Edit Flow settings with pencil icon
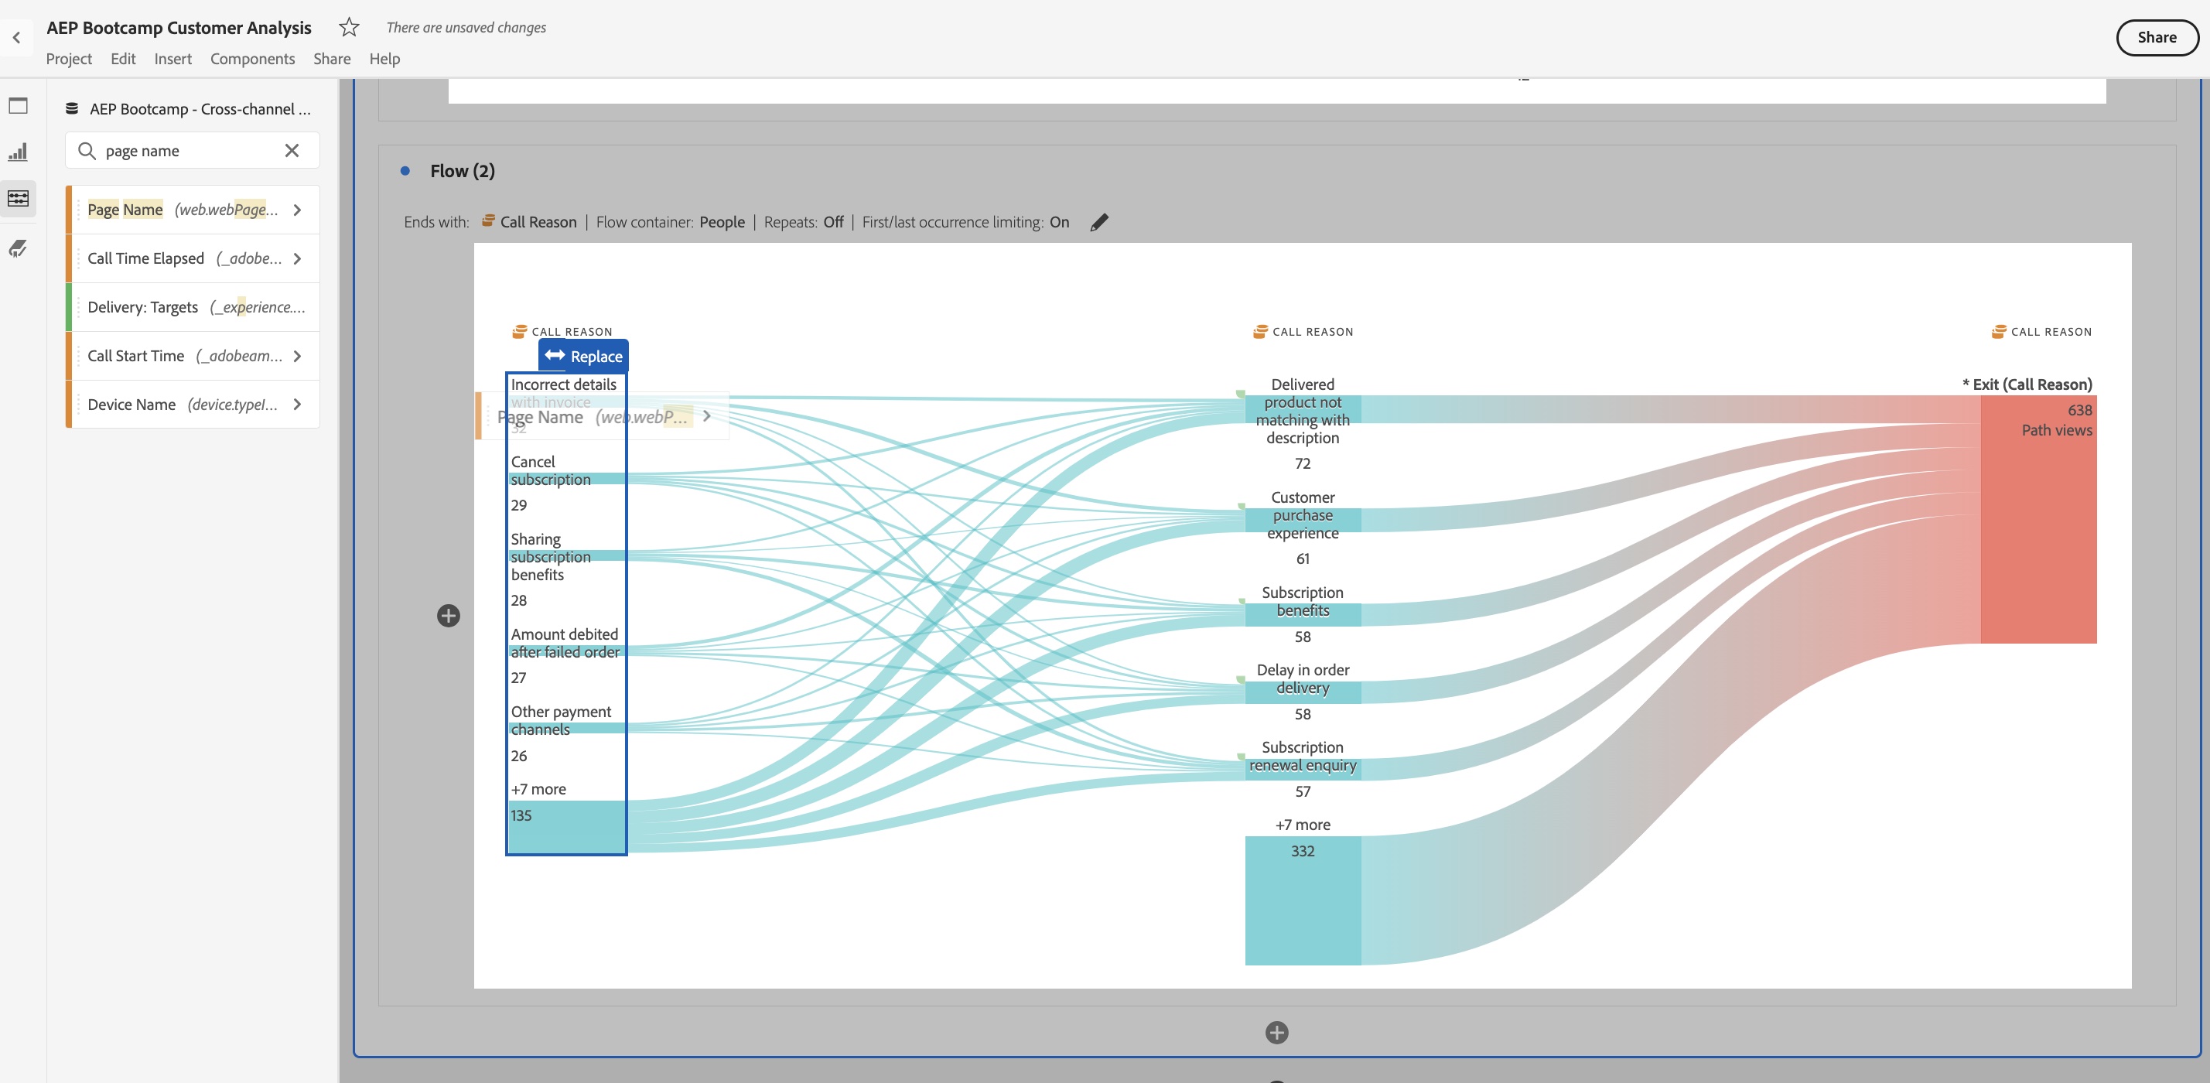Viewport: 2210px width, 1083px height. (1099, 222)
